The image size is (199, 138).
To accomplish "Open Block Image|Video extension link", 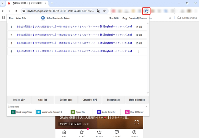I will (x=22, y=112).
